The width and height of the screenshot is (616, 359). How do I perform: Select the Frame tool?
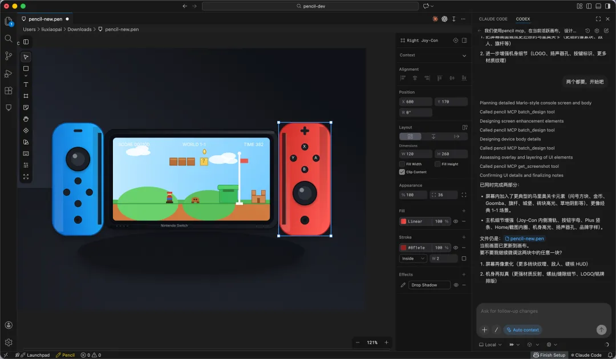pyautogui.click(x=26, y=96)
